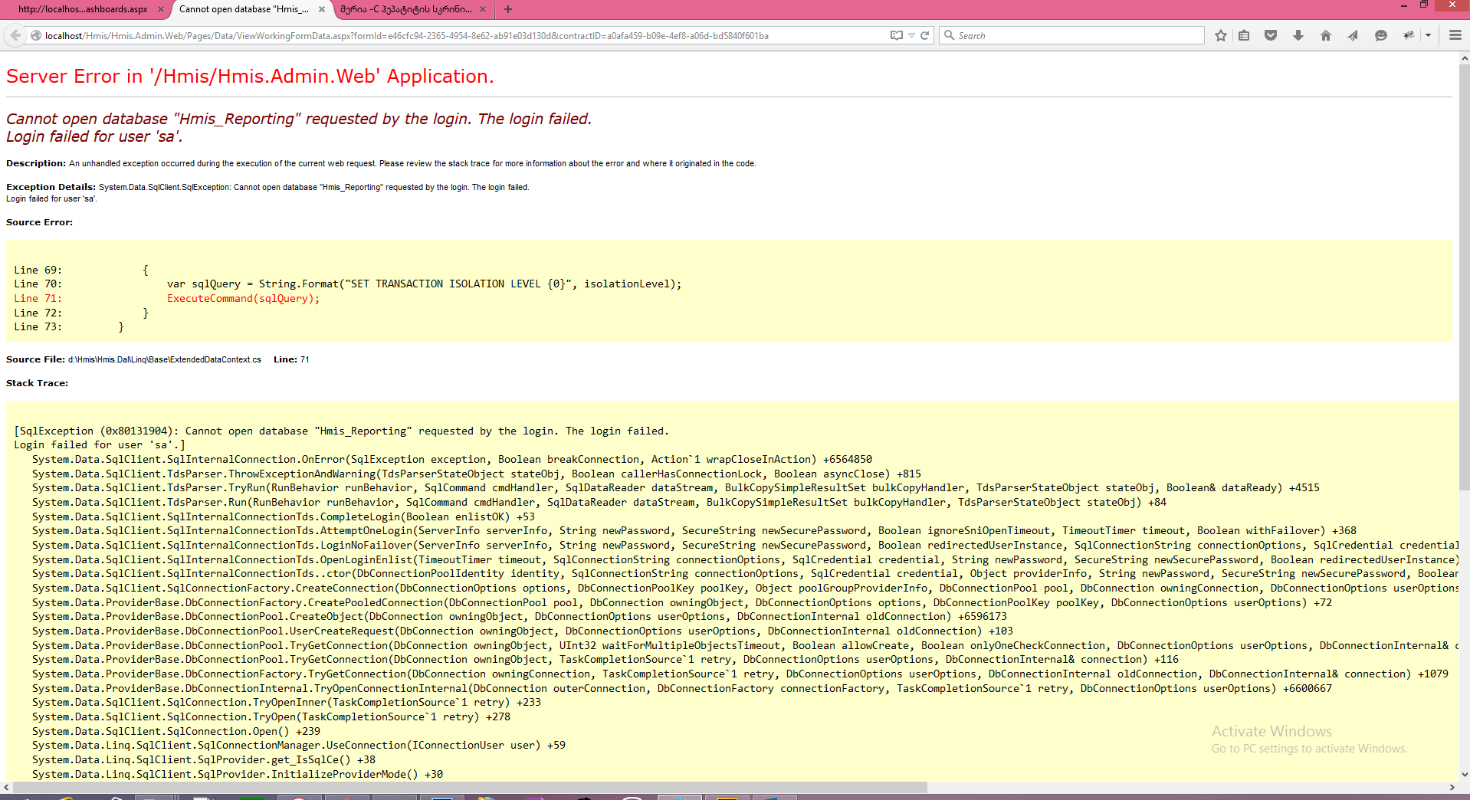The width and height of the screenshot is (1470, 800).
Task: Switch to the ashboards.aspx tab
Action: coord(83,9)
